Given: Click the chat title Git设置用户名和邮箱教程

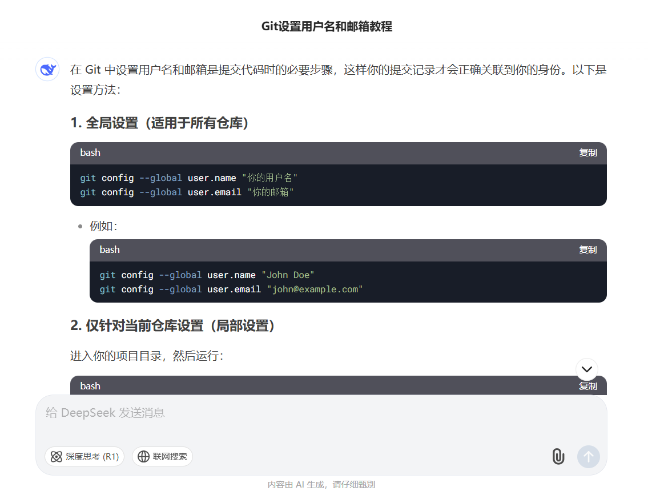Looking at the screenshot, I should click(327, 26).
